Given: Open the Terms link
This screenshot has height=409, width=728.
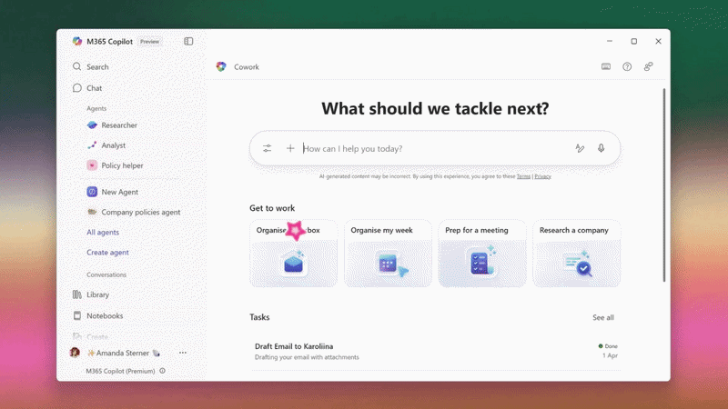Looking at the screenshot, I should coord(523,176).
